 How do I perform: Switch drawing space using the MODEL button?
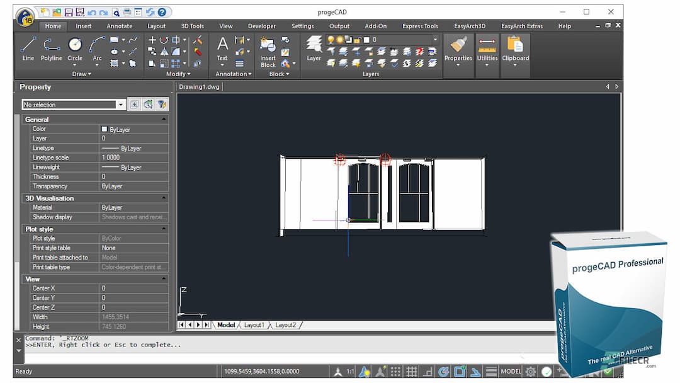coord(511,371)
